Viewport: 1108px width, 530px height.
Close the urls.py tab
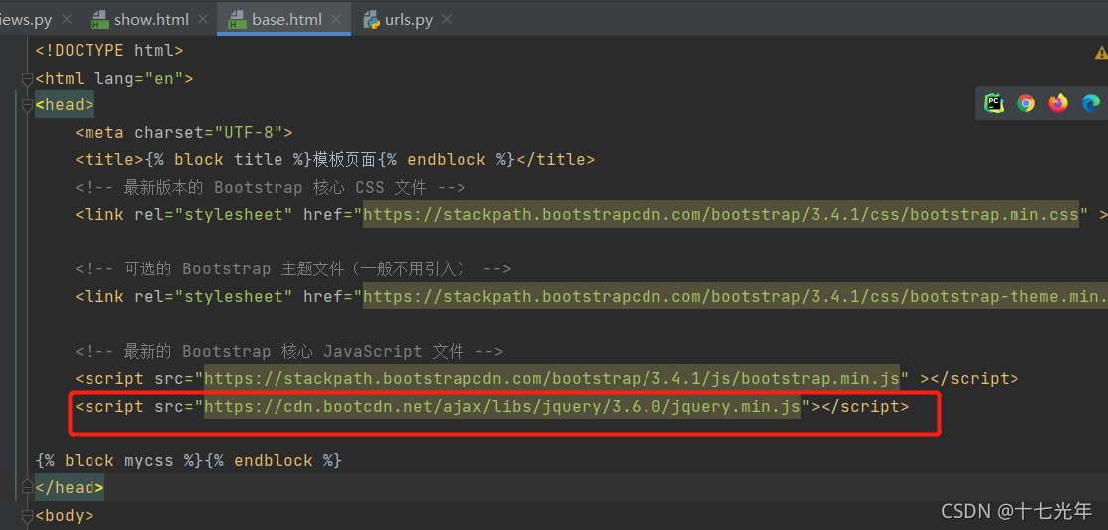446,19
